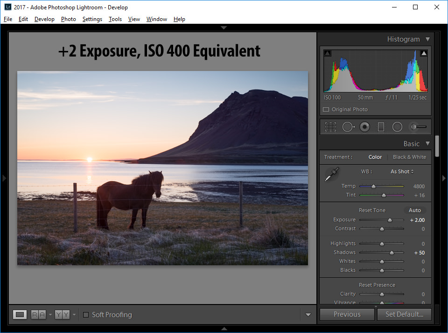Click the Exposure slider handle
This screenshot has height=333, width=448.
coord(390,220)
